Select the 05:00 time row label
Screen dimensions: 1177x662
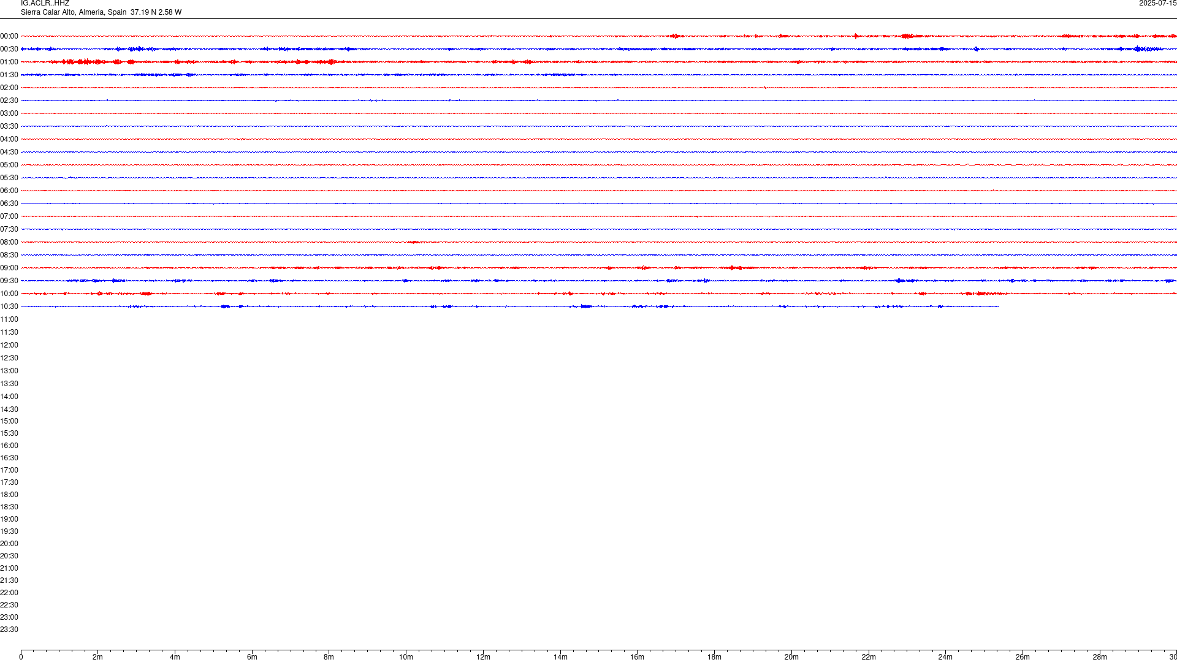(9, 165)
